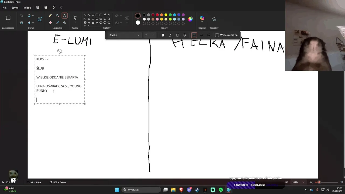The width and height of the screenshot is (345, 194).
Task: Click the Remove background icon
Action: [22, 23]
